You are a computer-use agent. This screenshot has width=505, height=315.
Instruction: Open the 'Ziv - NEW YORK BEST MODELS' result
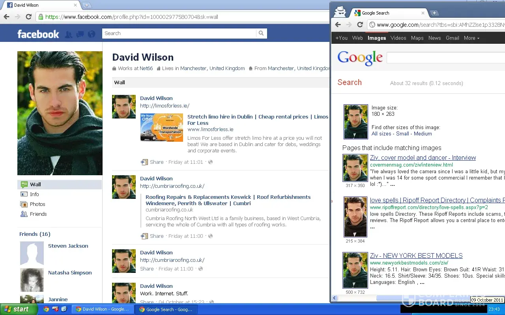click(416, 256)
